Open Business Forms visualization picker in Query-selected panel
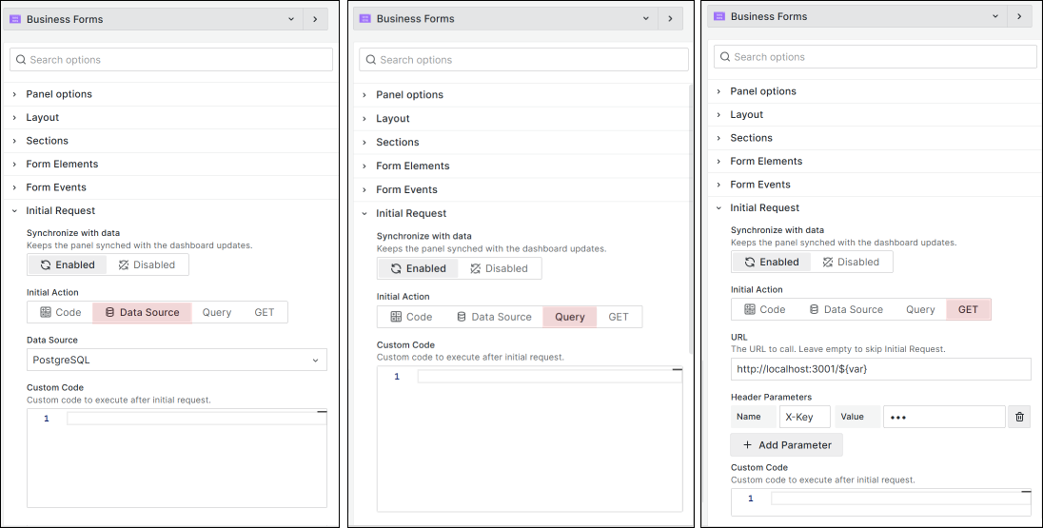The width and height of the screenshot is (1043, 528). [x=506, y=18]
